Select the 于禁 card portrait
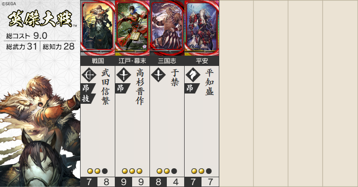This screenshot has height=187, width=358. tap(167, 28)
